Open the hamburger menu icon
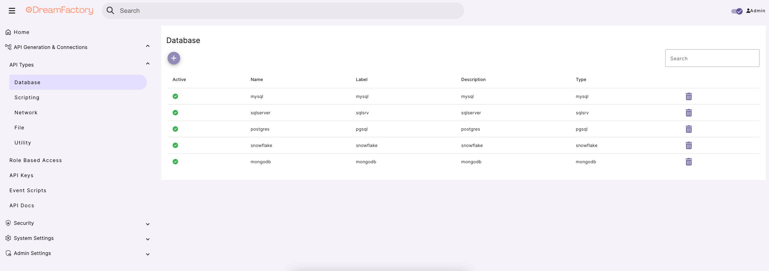769x271 pixels. (12, 11)
